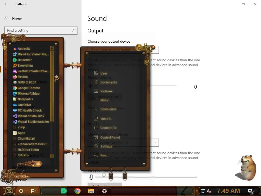Open This PC from the start menu
Viewport: 261px width, 196px height.
coord(102,119)
